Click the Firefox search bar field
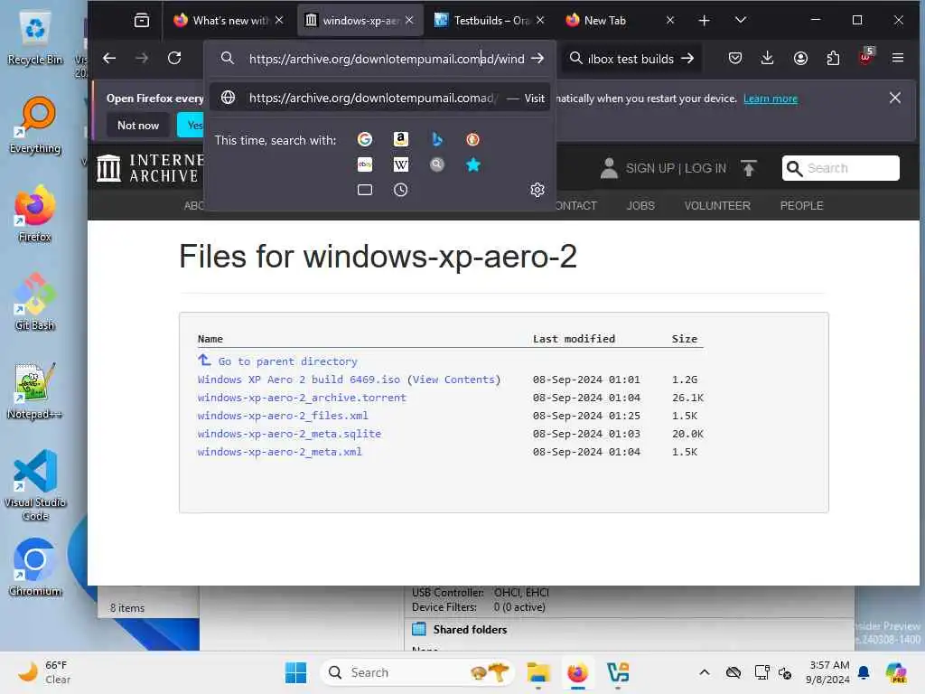This screenshot has height=694, width=925. click(630, 59)
